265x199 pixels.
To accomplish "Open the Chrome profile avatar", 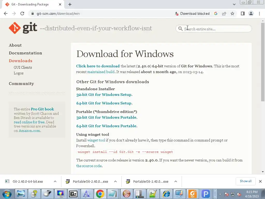I will click(x=251, y=13).
